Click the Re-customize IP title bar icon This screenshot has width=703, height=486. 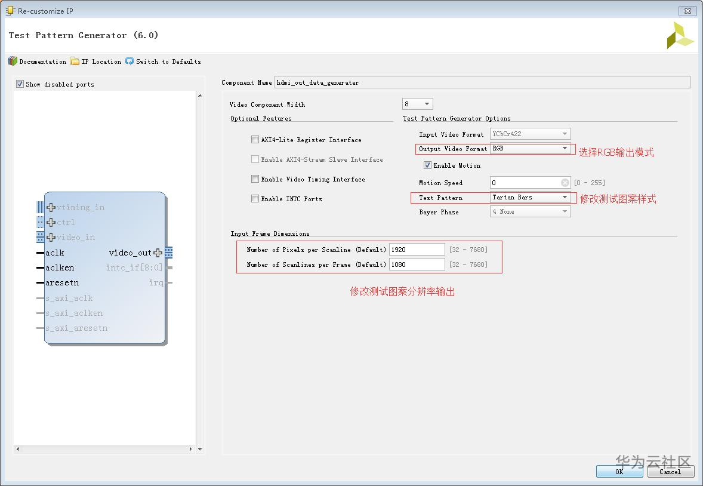click(x=10, y=10)
